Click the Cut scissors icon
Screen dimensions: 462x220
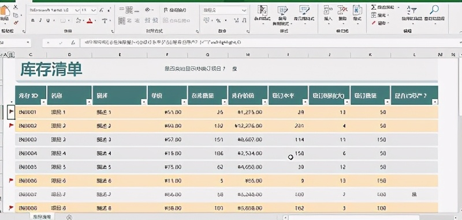pos(16,7)
